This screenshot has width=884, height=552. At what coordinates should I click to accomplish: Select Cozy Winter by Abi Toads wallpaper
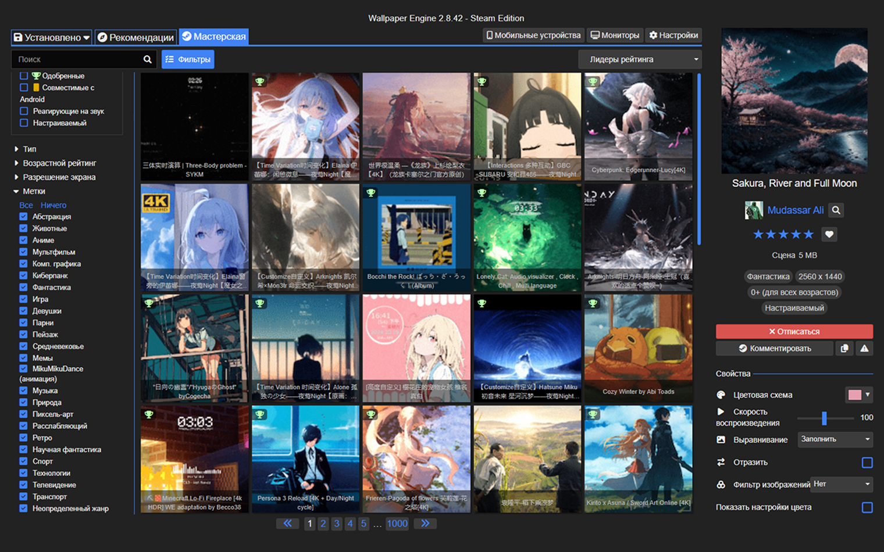[x=639, y=347]
